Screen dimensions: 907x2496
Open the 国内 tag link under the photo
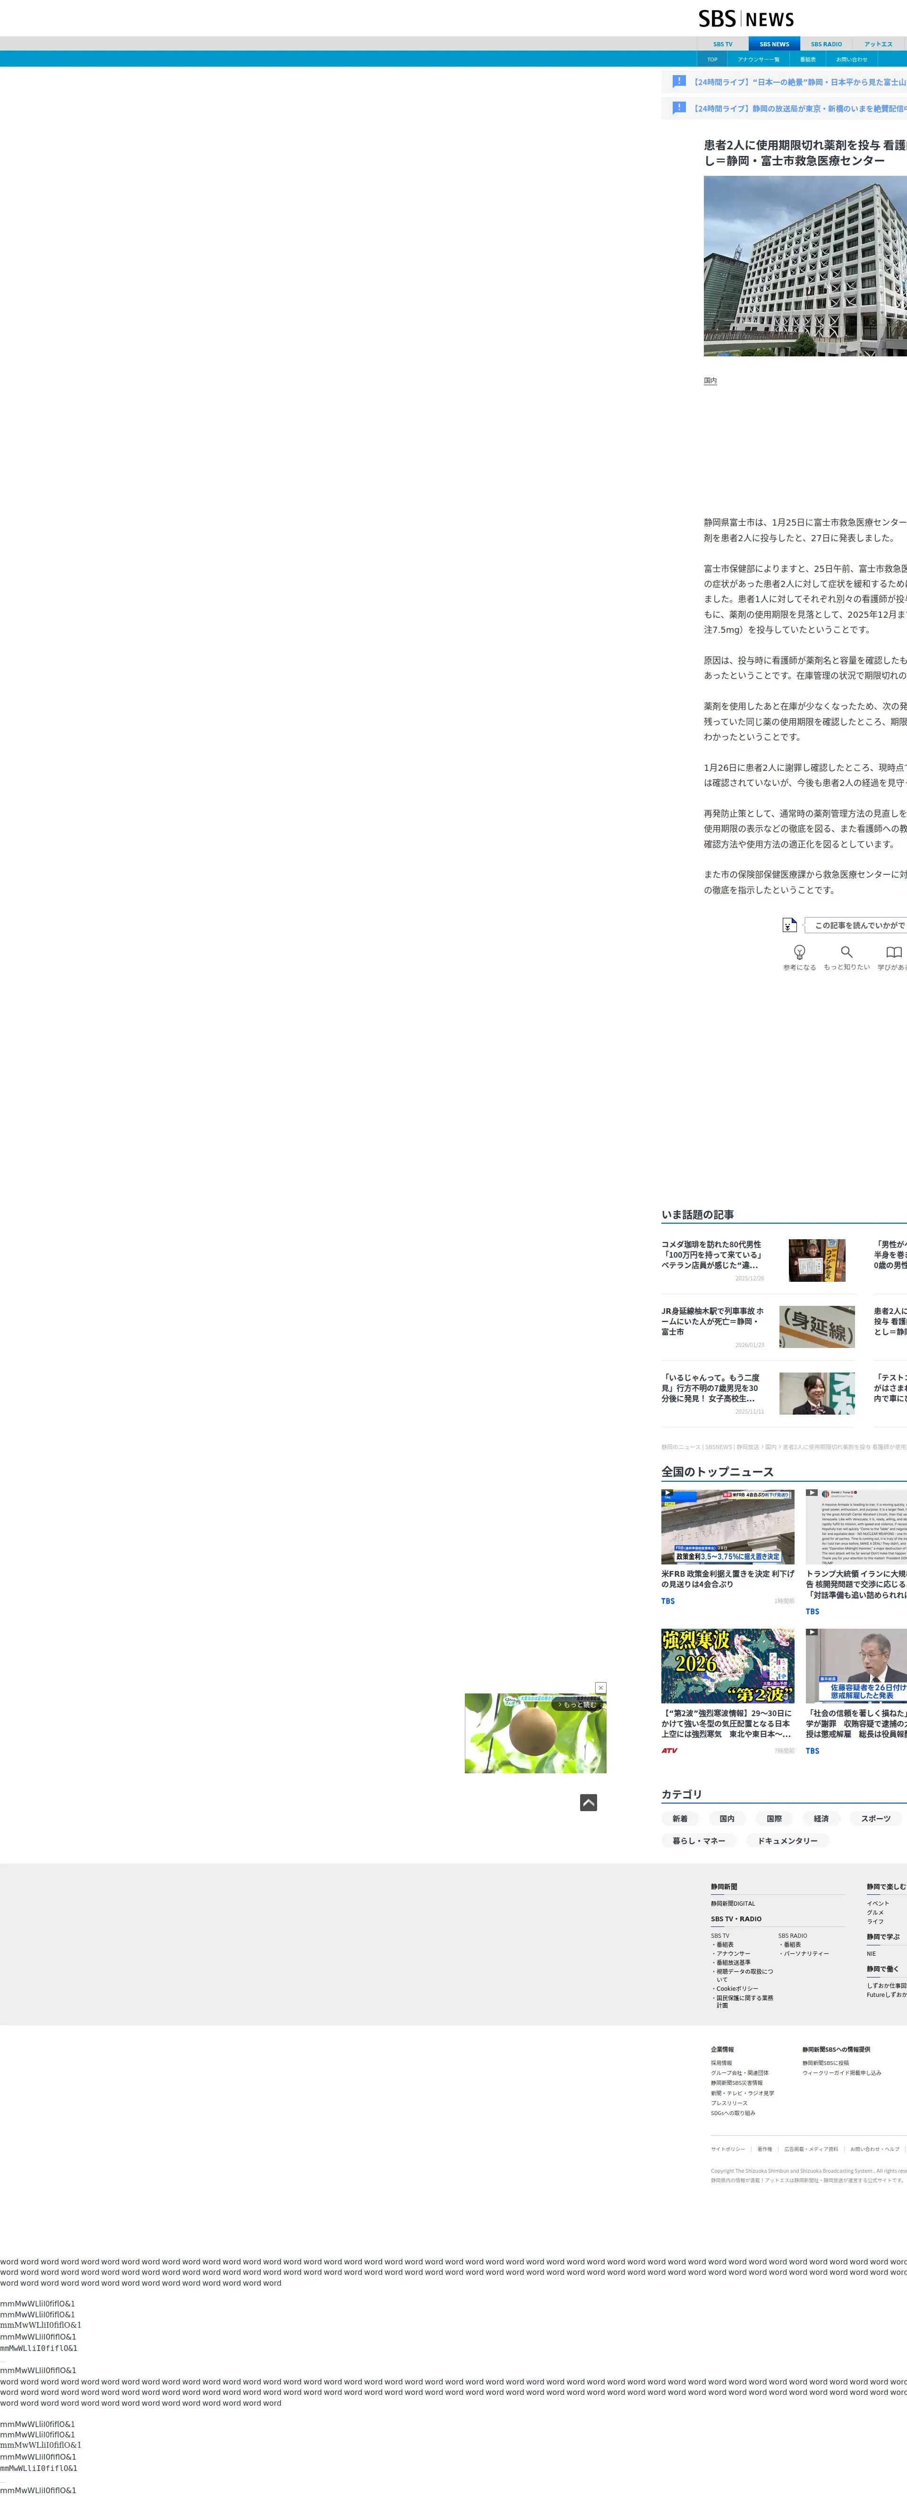710,381
